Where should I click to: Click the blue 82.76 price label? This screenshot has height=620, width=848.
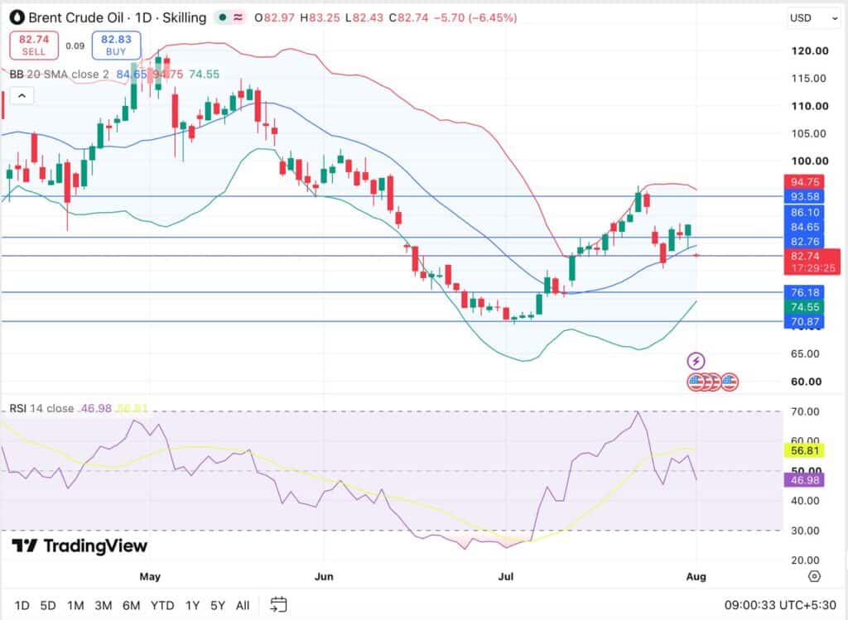[804, 241]
